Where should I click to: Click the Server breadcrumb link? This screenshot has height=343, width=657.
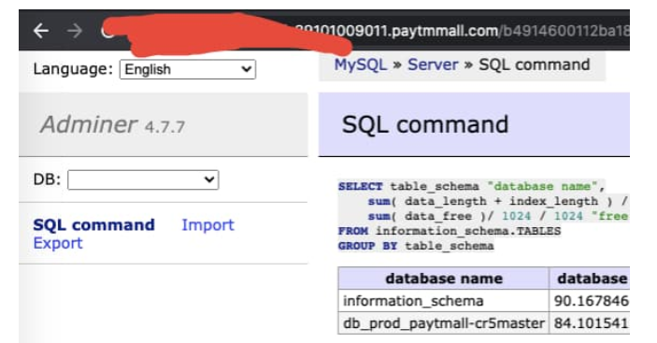click(433, 64)
